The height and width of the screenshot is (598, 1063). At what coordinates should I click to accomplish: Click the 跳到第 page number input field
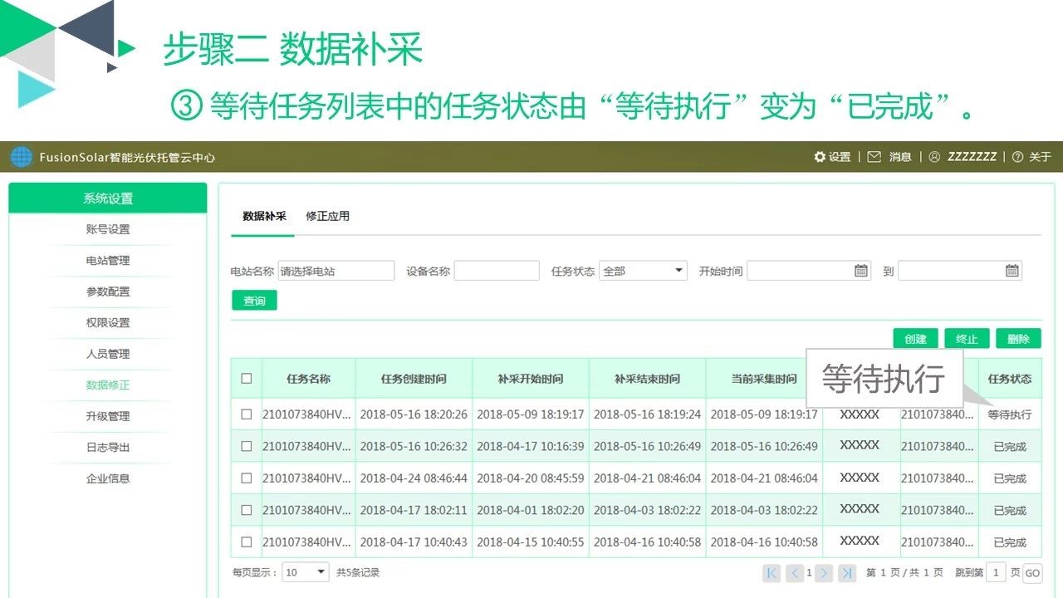(996, 573)
